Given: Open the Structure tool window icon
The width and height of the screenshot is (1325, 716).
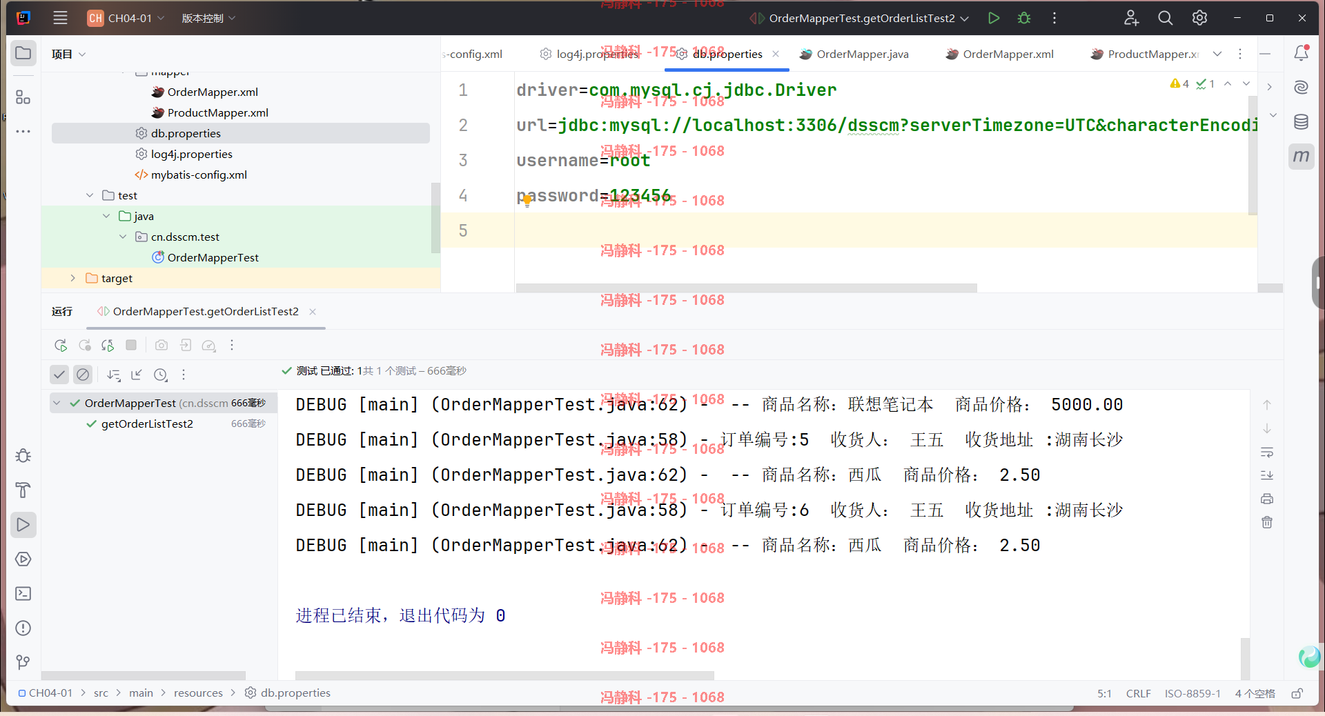Looking at the screenshot, I should [x=23, y=97].
